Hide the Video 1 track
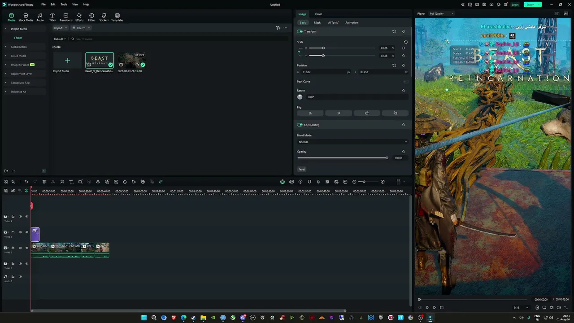 [26, 263]
